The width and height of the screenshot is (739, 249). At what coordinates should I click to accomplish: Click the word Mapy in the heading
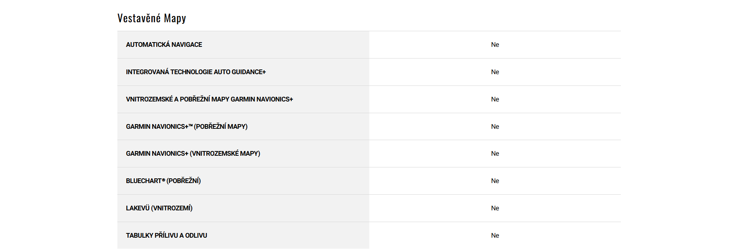(175, 18)
